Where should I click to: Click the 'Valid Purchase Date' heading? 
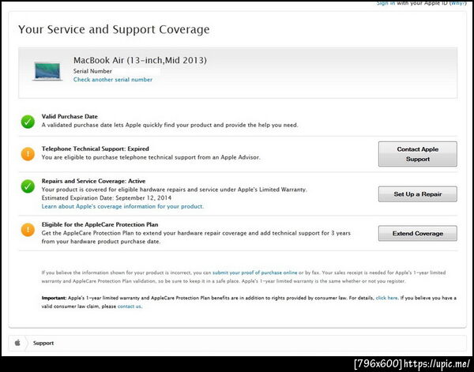pos(70,116)
